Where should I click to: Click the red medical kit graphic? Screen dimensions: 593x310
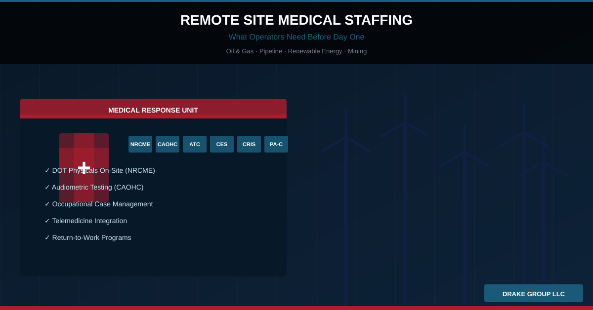[84, 168]
